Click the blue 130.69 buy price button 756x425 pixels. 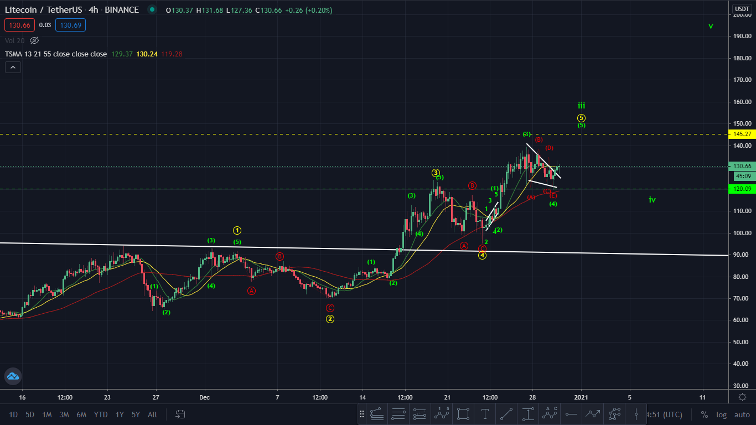coord(70,25)
